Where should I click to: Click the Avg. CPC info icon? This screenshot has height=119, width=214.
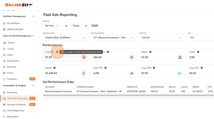pyautogui.click(x=202, y=68)
